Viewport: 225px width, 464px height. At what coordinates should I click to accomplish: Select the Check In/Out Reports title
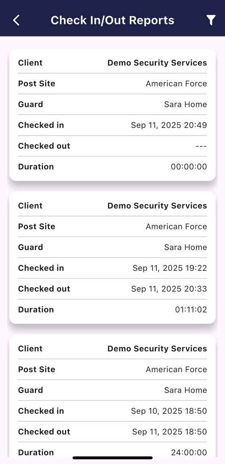(112, 20)
